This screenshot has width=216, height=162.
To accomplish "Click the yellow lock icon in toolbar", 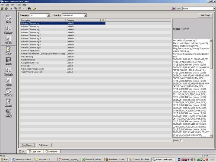I will [34, 9].
